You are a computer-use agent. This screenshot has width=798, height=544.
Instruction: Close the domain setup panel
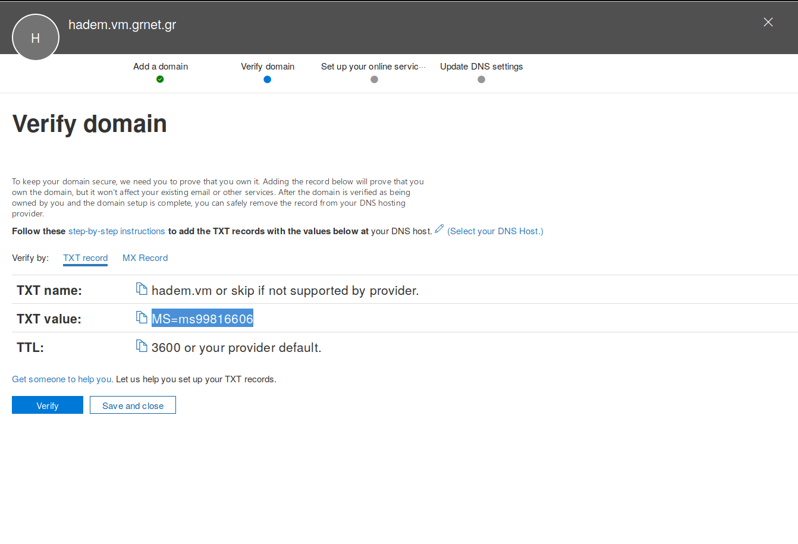pyautogui.click(x=768, y=22)
